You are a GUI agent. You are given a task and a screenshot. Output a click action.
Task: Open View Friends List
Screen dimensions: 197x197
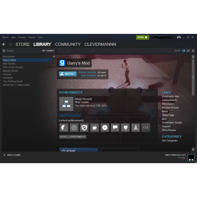[175, 155]
